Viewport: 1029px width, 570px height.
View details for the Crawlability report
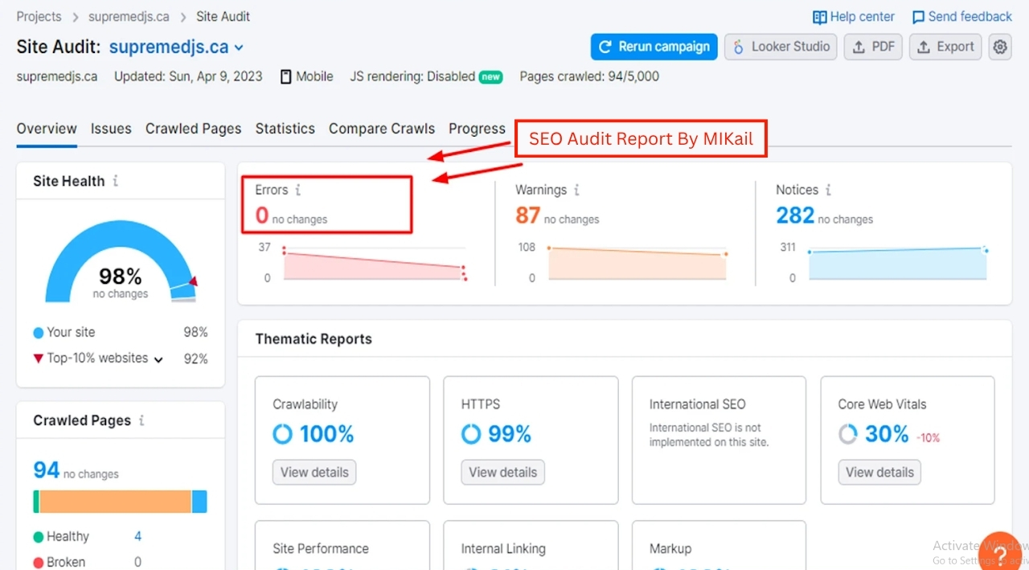coord(314,472)
